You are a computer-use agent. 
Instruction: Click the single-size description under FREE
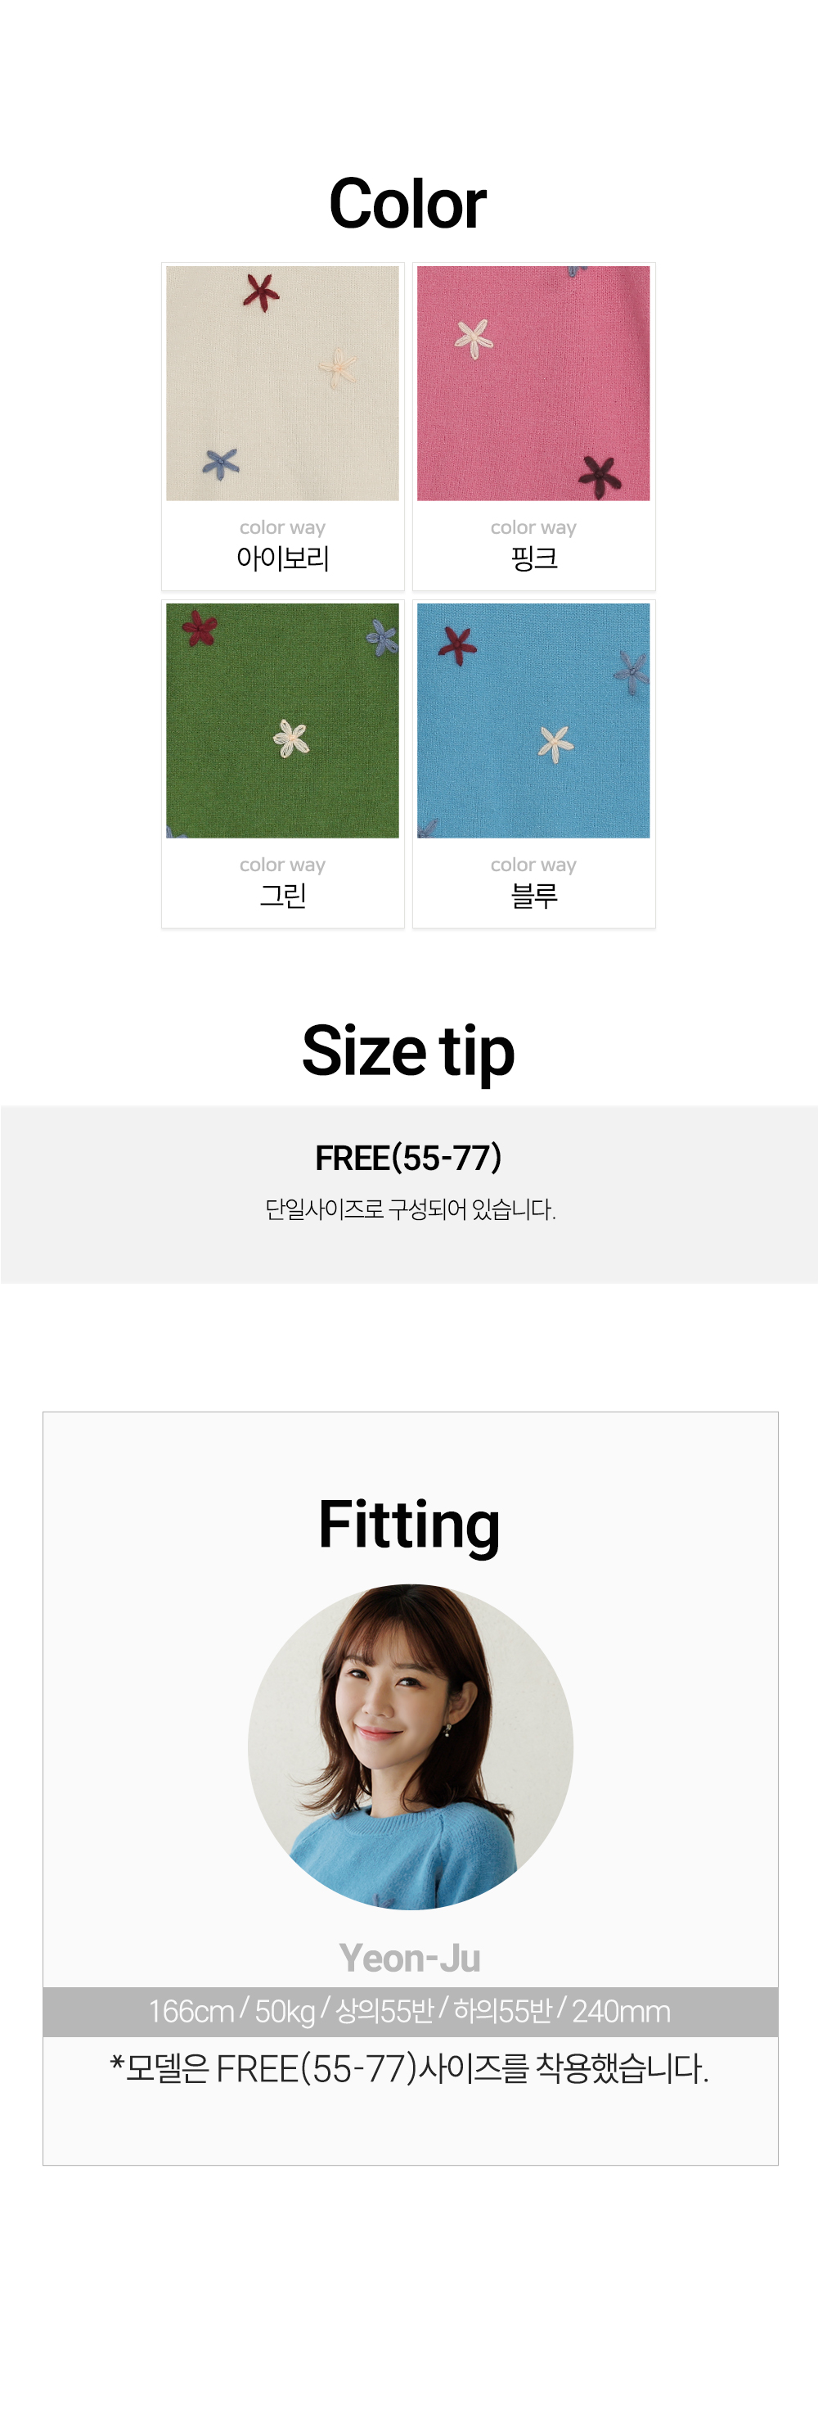pyautogui.click(x=410, y=1209)
